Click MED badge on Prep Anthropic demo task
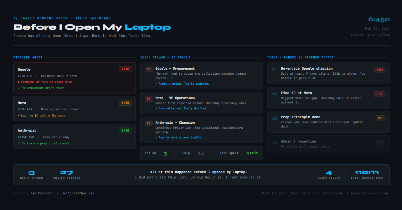402x210 pixels. 381,118
